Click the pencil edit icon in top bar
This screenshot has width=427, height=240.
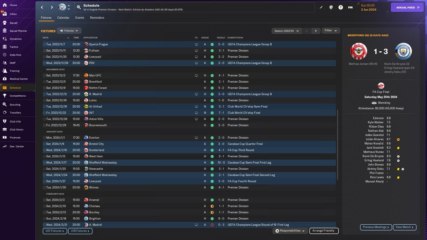pos(321,7)
